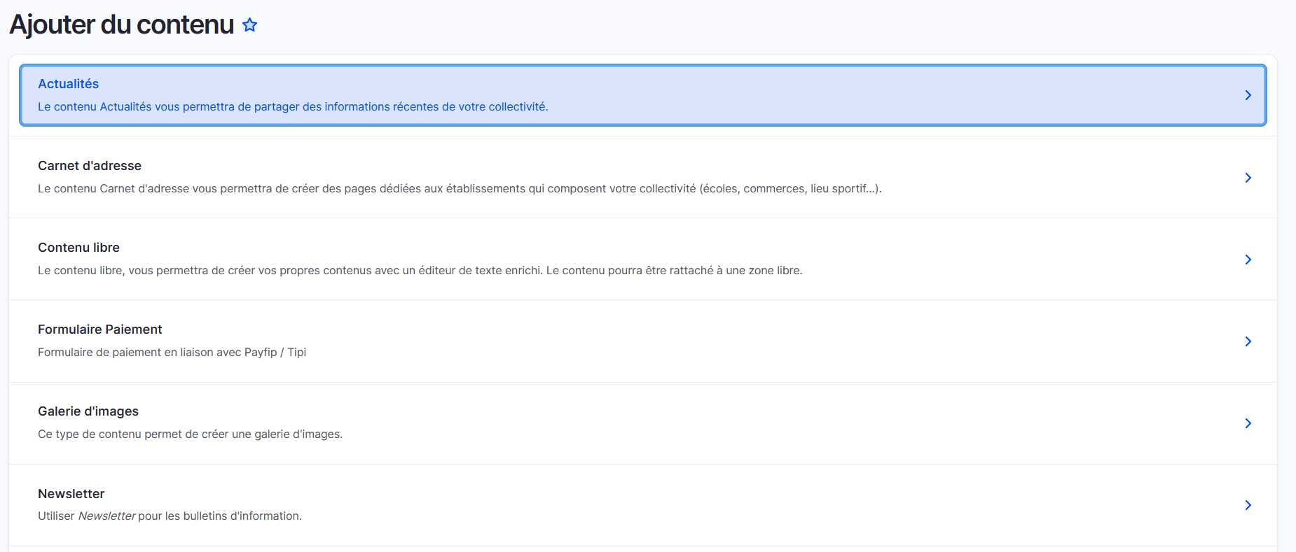Choose the Contenu libre title
Image resolution: width=1296 pixels, height=552 pixels.
tap(78, 248)
